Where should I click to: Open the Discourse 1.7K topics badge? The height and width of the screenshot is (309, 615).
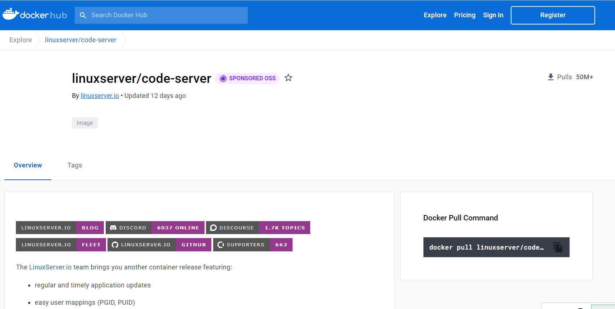tap(258, 228)
